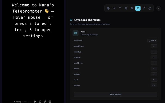Change the reset R key binding

point(154,80)
